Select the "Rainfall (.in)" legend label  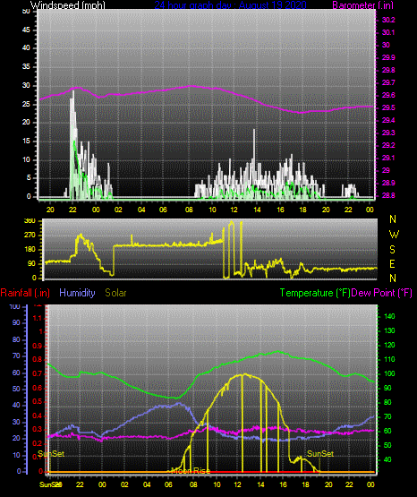tap(25, 293)
